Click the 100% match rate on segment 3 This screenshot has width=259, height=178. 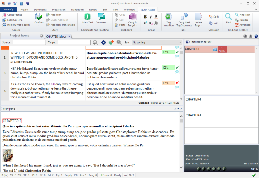point(168,67)
